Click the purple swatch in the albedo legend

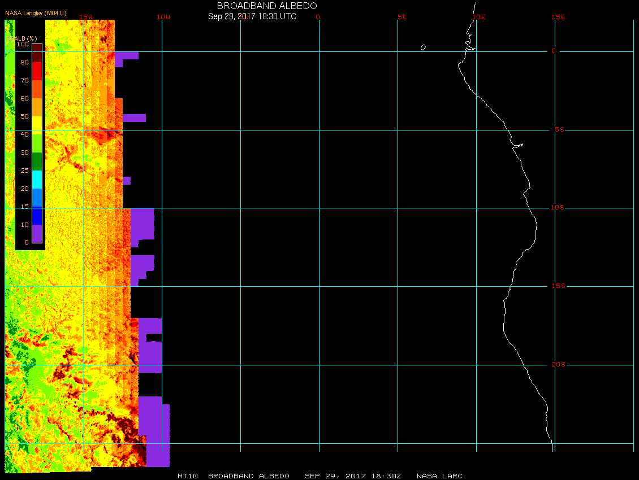click(37, 234)
